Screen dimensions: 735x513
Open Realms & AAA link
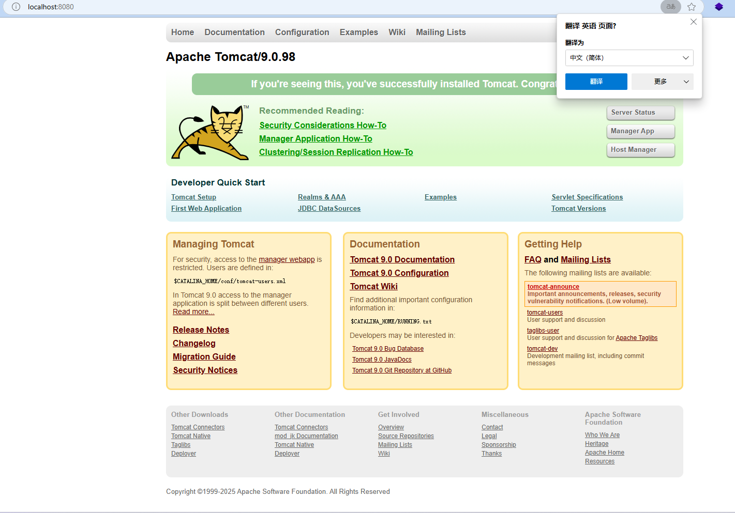click(322, 197)
